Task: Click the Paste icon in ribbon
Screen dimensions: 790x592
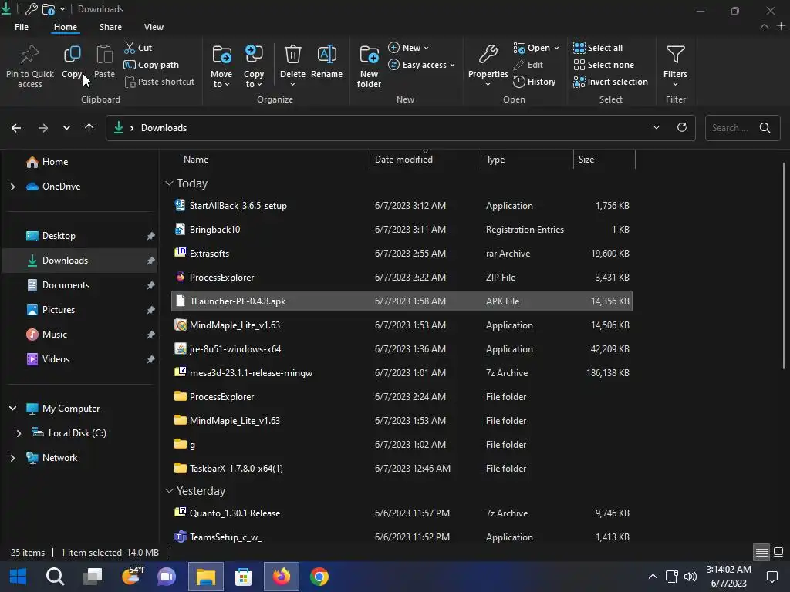Action: tap(104, 55)
